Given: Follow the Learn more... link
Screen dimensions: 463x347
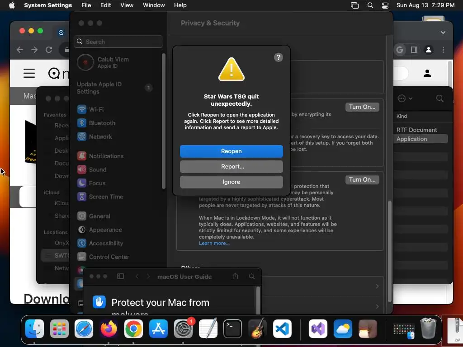Looking at the screenshot, I should click(x=214, y=244).
